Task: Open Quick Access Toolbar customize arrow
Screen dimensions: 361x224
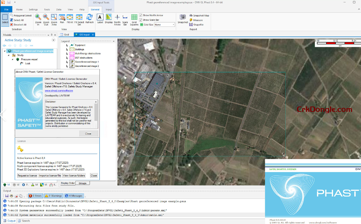Action: (15, 2)
